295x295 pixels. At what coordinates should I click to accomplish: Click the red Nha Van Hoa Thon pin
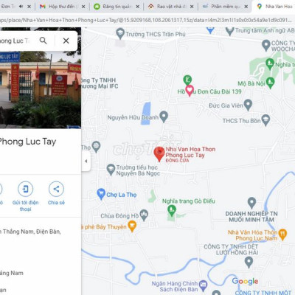pos(159,154)
